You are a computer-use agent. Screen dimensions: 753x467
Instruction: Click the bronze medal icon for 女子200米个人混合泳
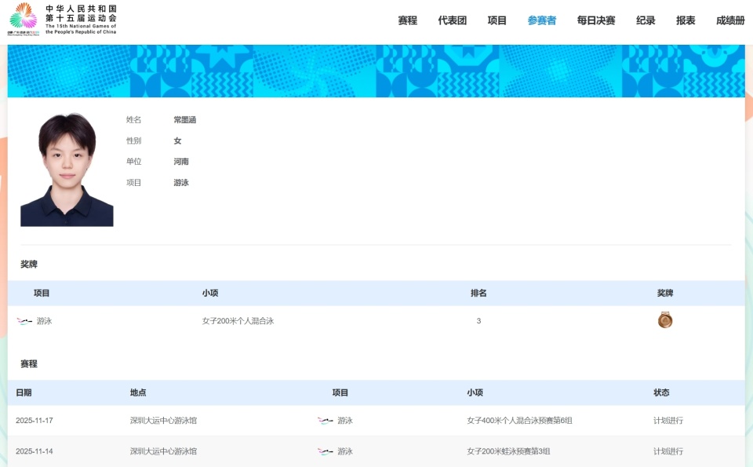click(x=666, y=320)
